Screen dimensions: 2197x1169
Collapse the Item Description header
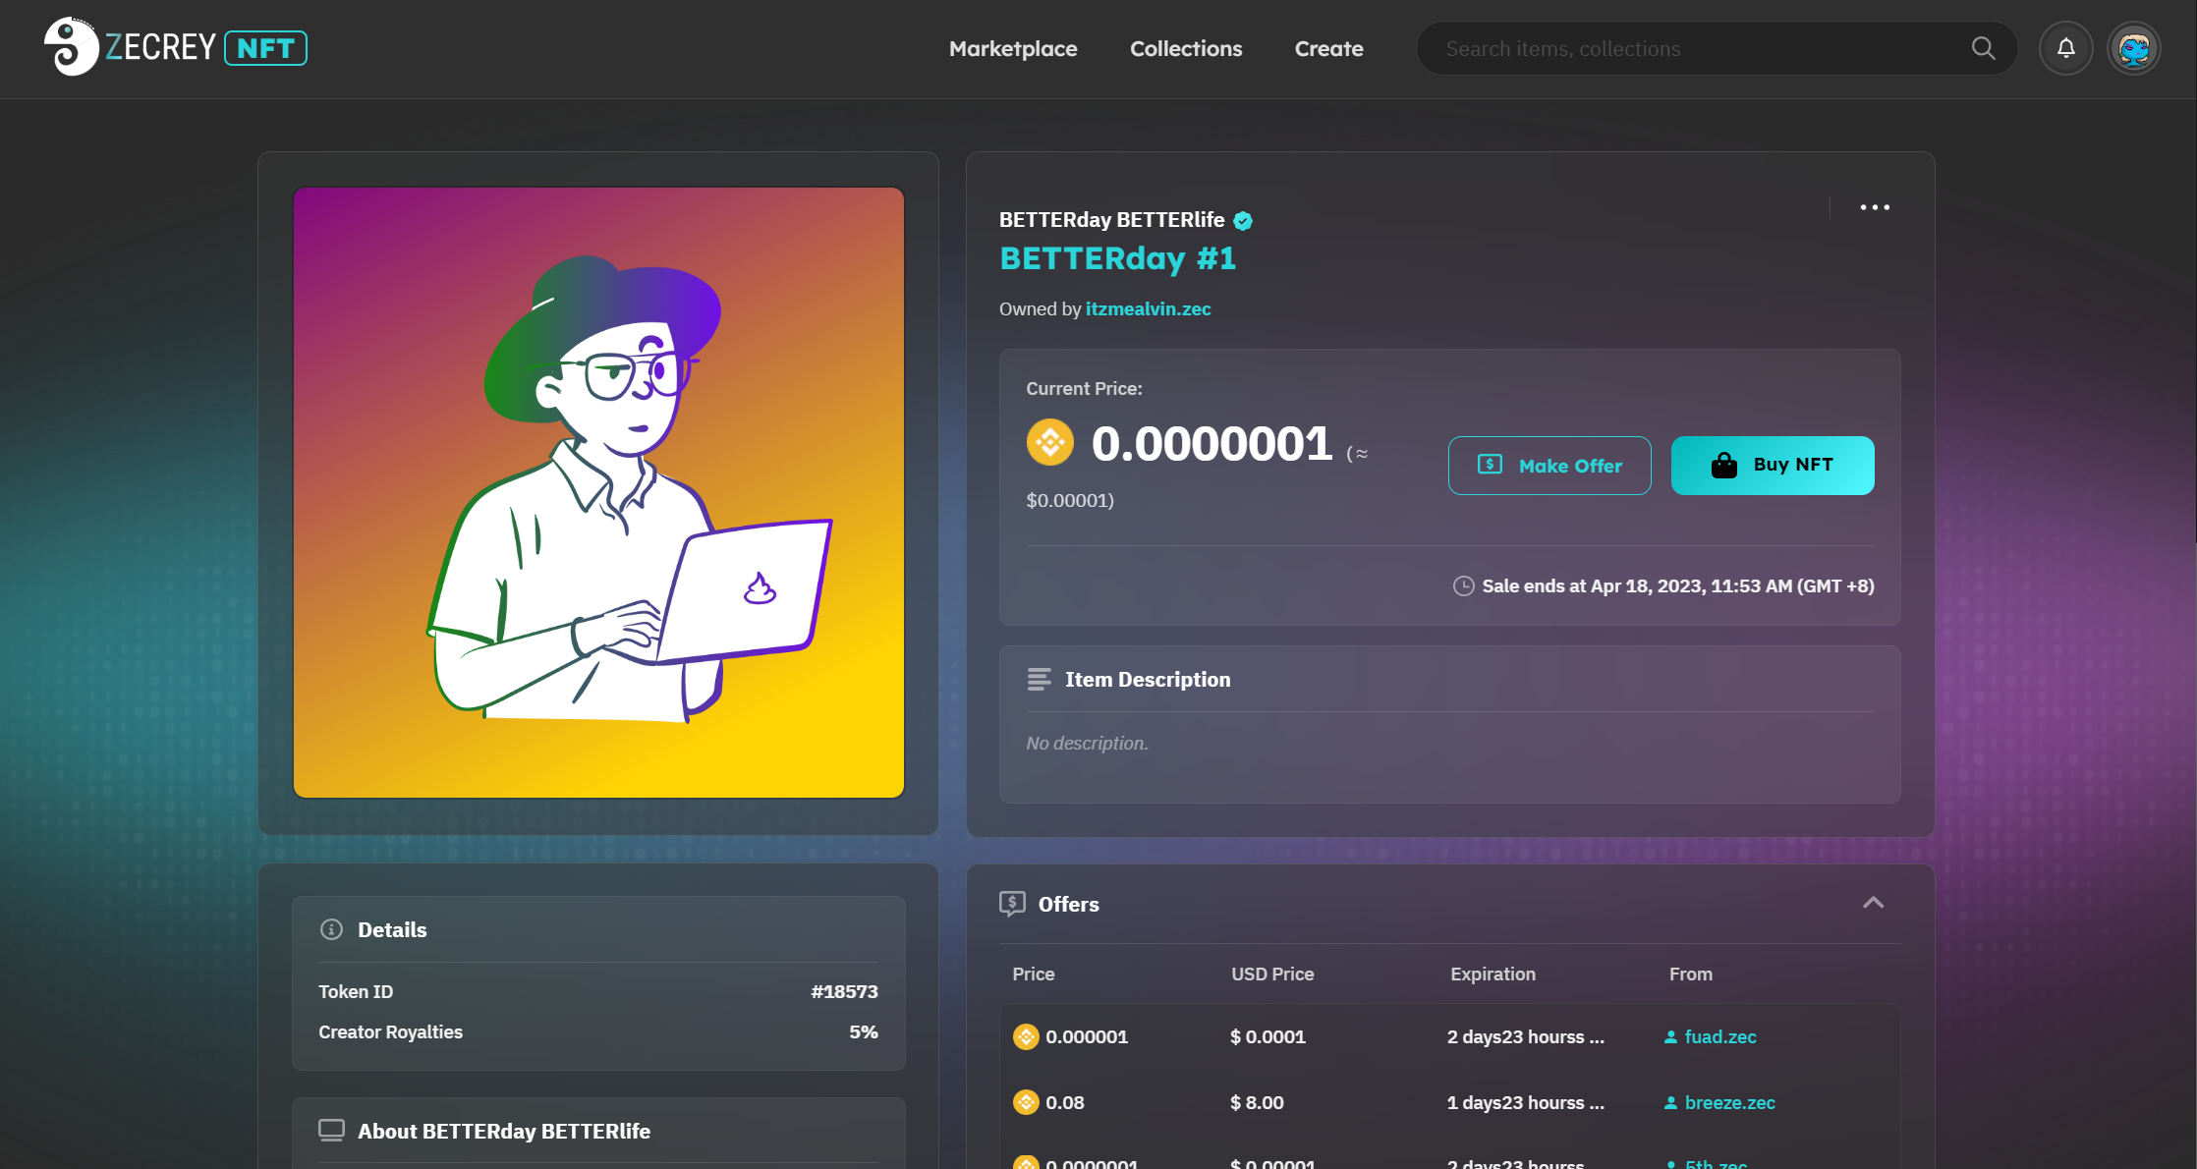click(x=1147, y=680)
